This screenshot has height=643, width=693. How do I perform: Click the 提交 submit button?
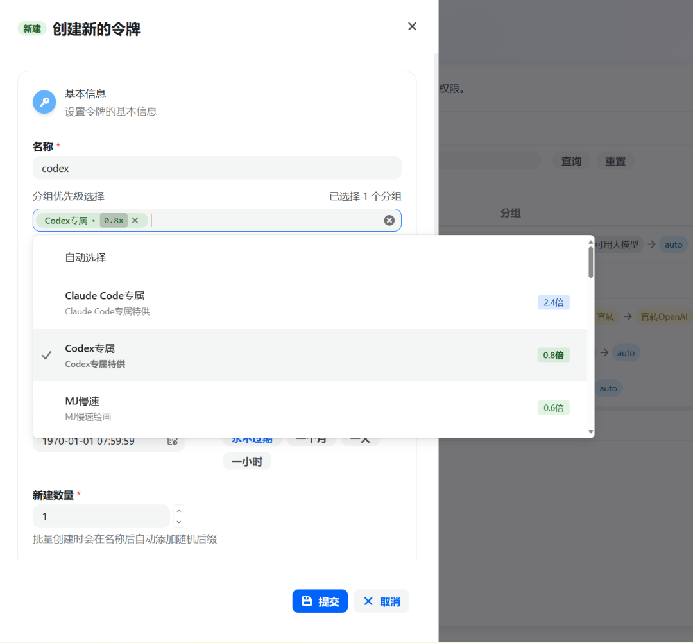point(320,601)
